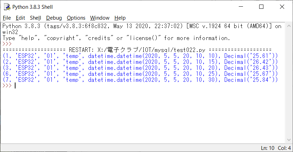Click the Col: 4 status indicator
This screenshot has width=293, height=152.
click(x=284, y=148)
